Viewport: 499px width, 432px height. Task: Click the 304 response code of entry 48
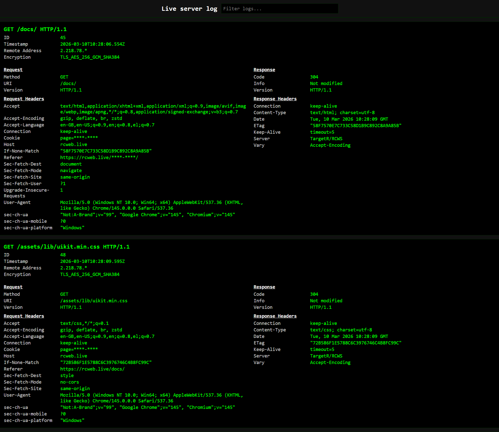click(314, 294)
